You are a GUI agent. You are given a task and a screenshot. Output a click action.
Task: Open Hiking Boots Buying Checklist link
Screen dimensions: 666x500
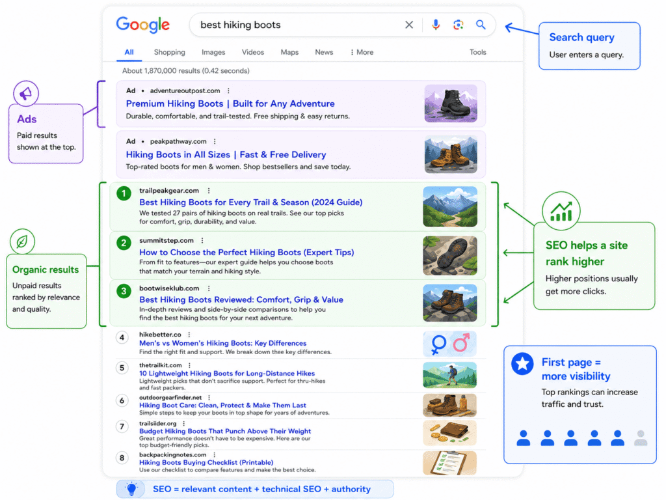coord(206,463)
